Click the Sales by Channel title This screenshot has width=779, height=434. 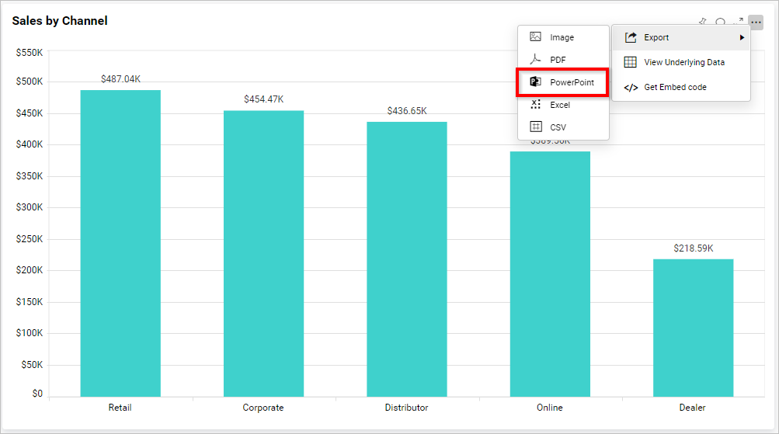click(x=60, y=21)
